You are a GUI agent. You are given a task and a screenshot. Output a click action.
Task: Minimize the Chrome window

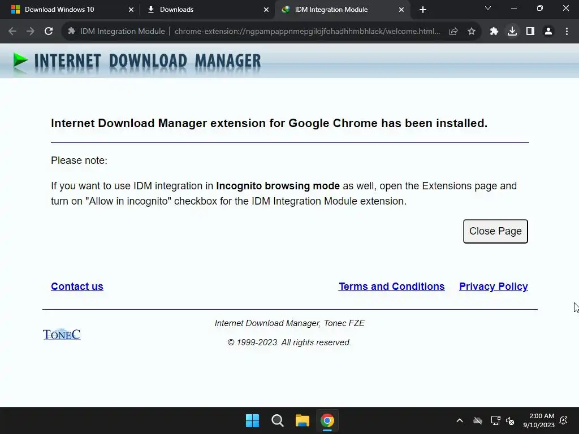(513, 8)
